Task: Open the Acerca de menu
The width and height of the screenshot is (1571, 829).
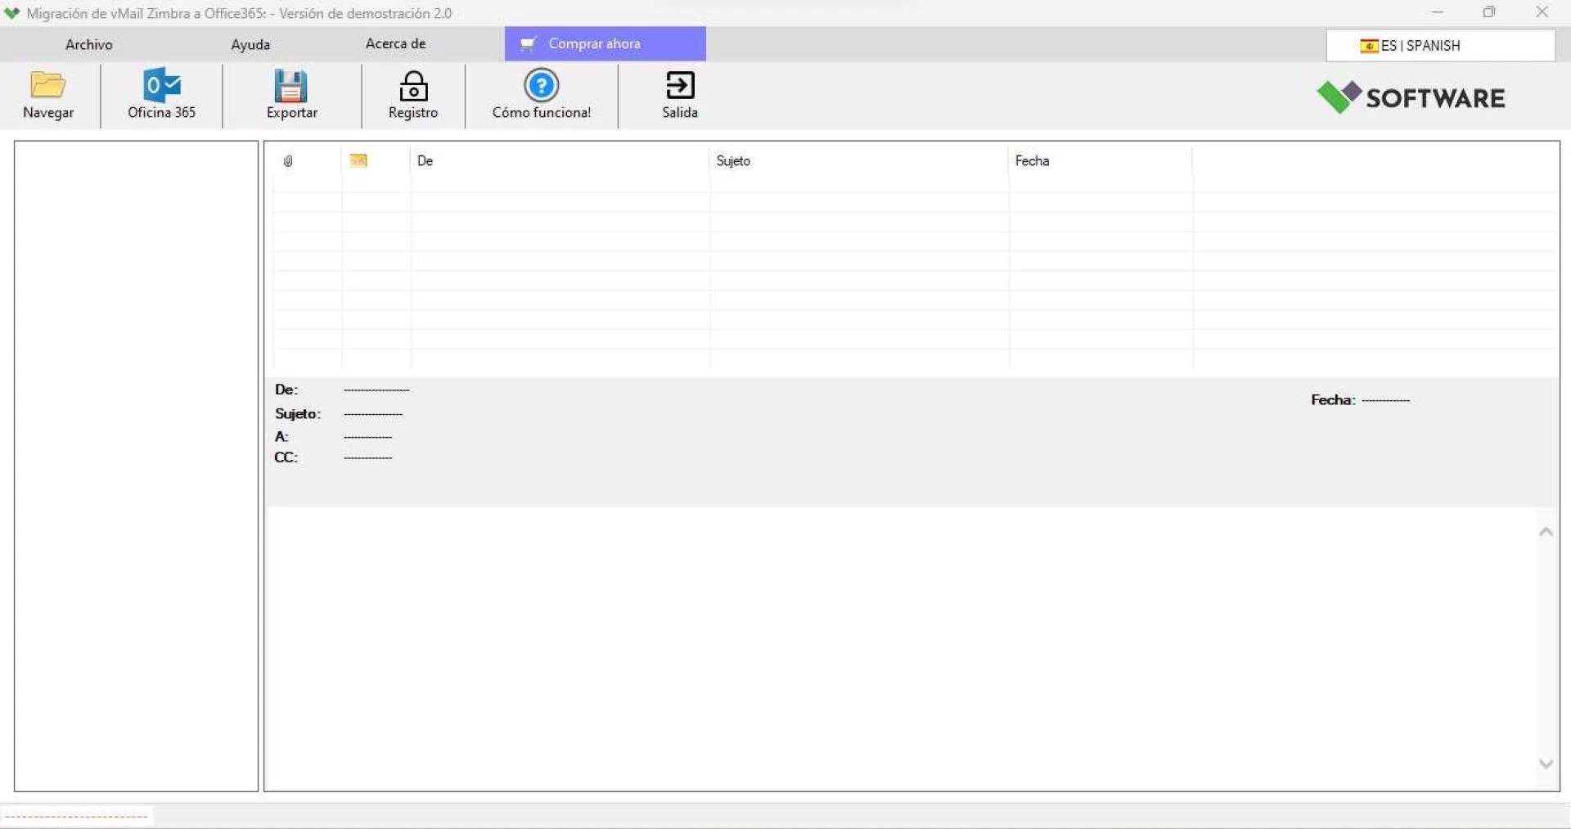Action: point(395,44)
